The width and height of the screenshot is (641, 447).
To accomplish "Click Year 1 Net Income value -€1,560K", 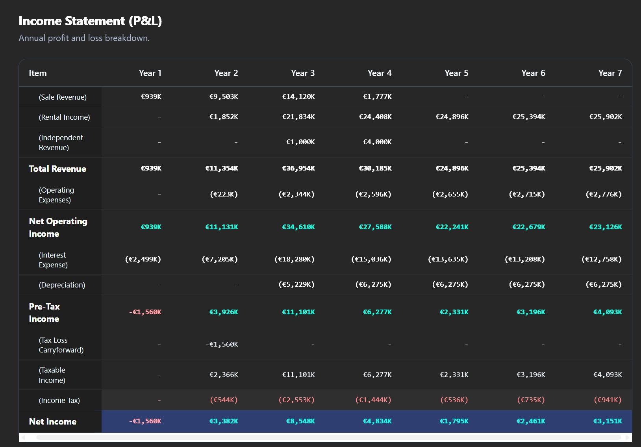I will [145, 421].
